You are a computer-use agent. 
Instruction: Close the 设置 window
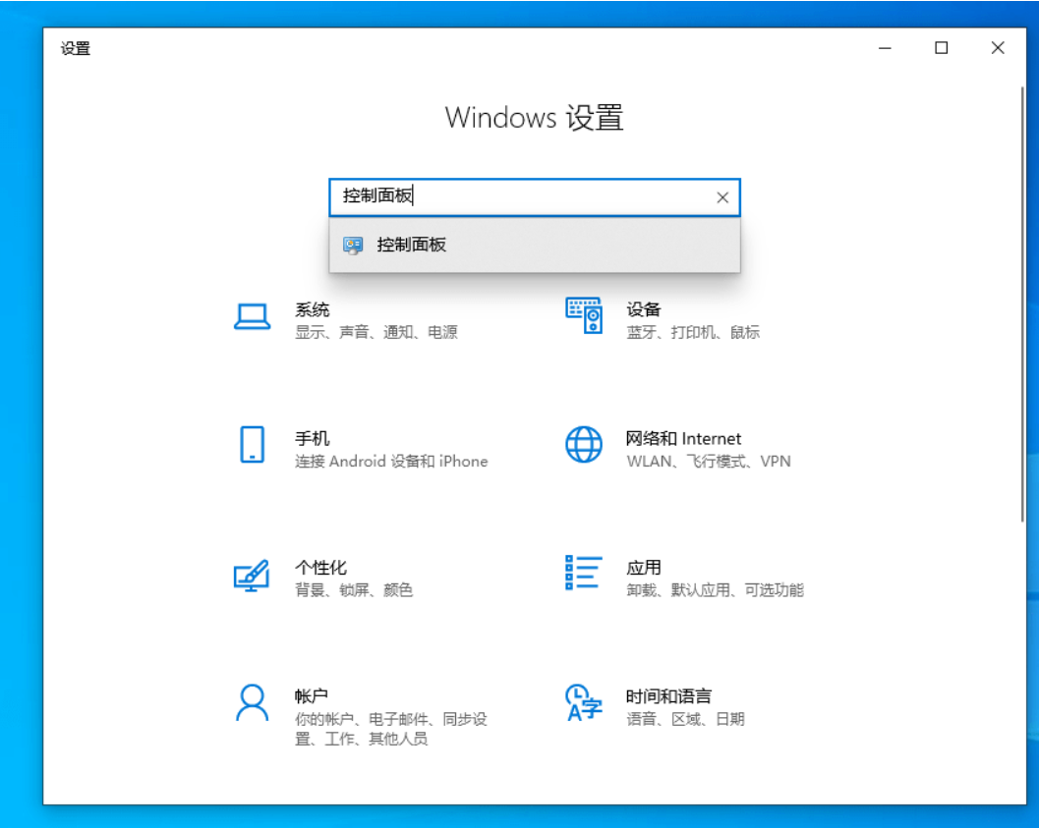click(998, 48)
